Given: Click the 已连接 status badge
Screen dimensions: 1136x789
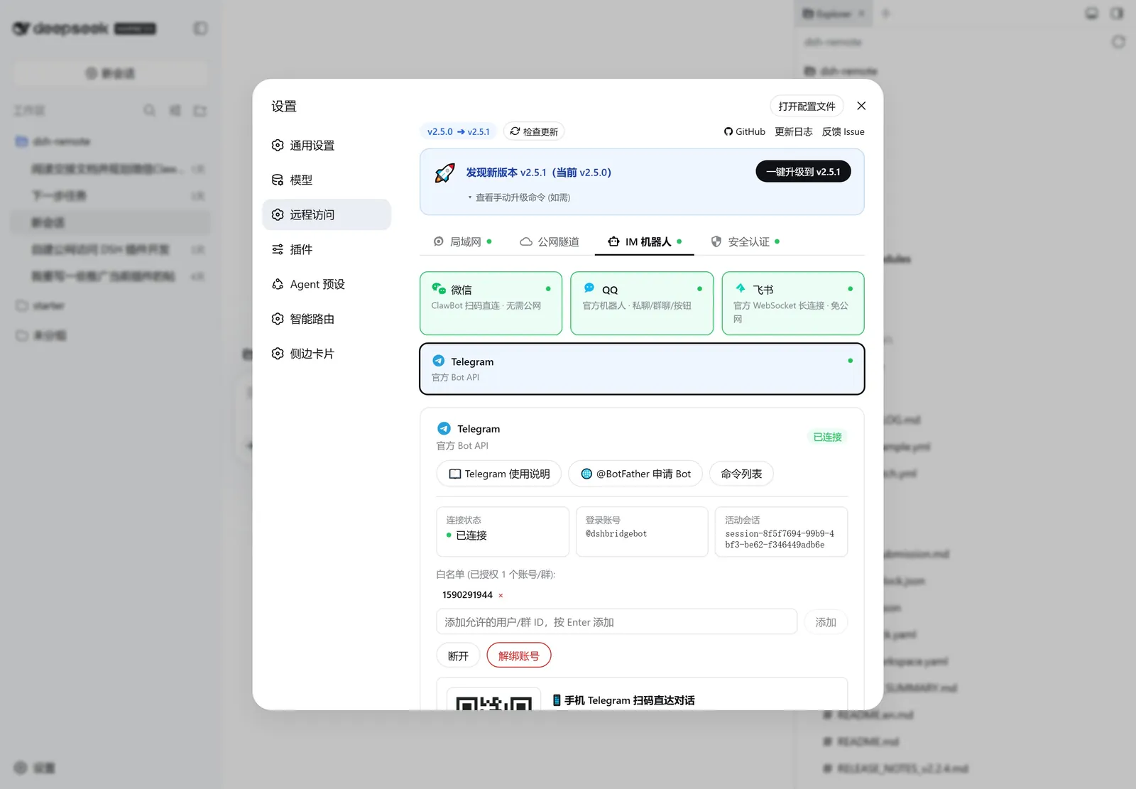Looking at the screenshot, I should [x=827, y=437].
